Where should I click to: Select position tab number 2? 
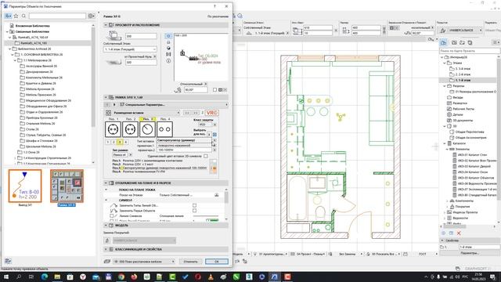tap(114, 142)
